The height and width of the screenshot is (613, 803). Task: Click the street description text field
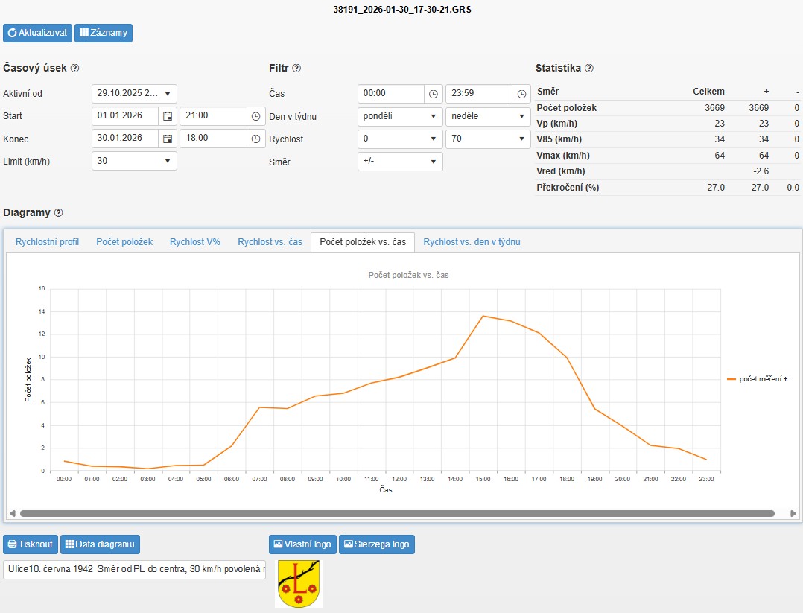(x=134, y=570)
